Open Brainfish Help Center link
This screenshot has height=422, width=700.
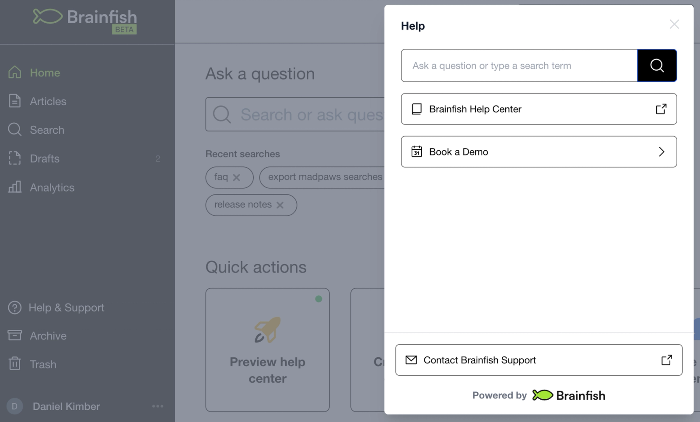coord(539,109)
